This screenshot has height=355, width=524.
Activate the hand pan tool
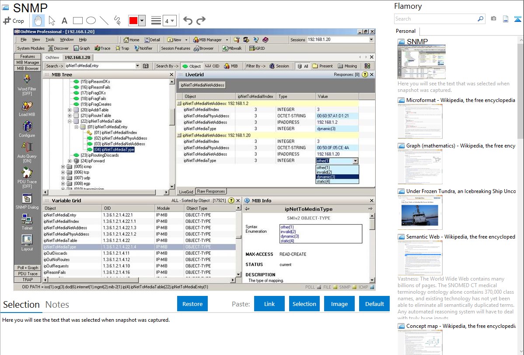(x=38, y=21)
